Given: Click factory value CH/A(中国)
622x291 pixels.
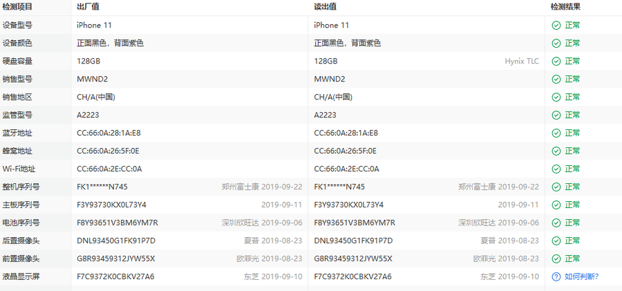Looking at the screenshot, I should tap(96, 97).
